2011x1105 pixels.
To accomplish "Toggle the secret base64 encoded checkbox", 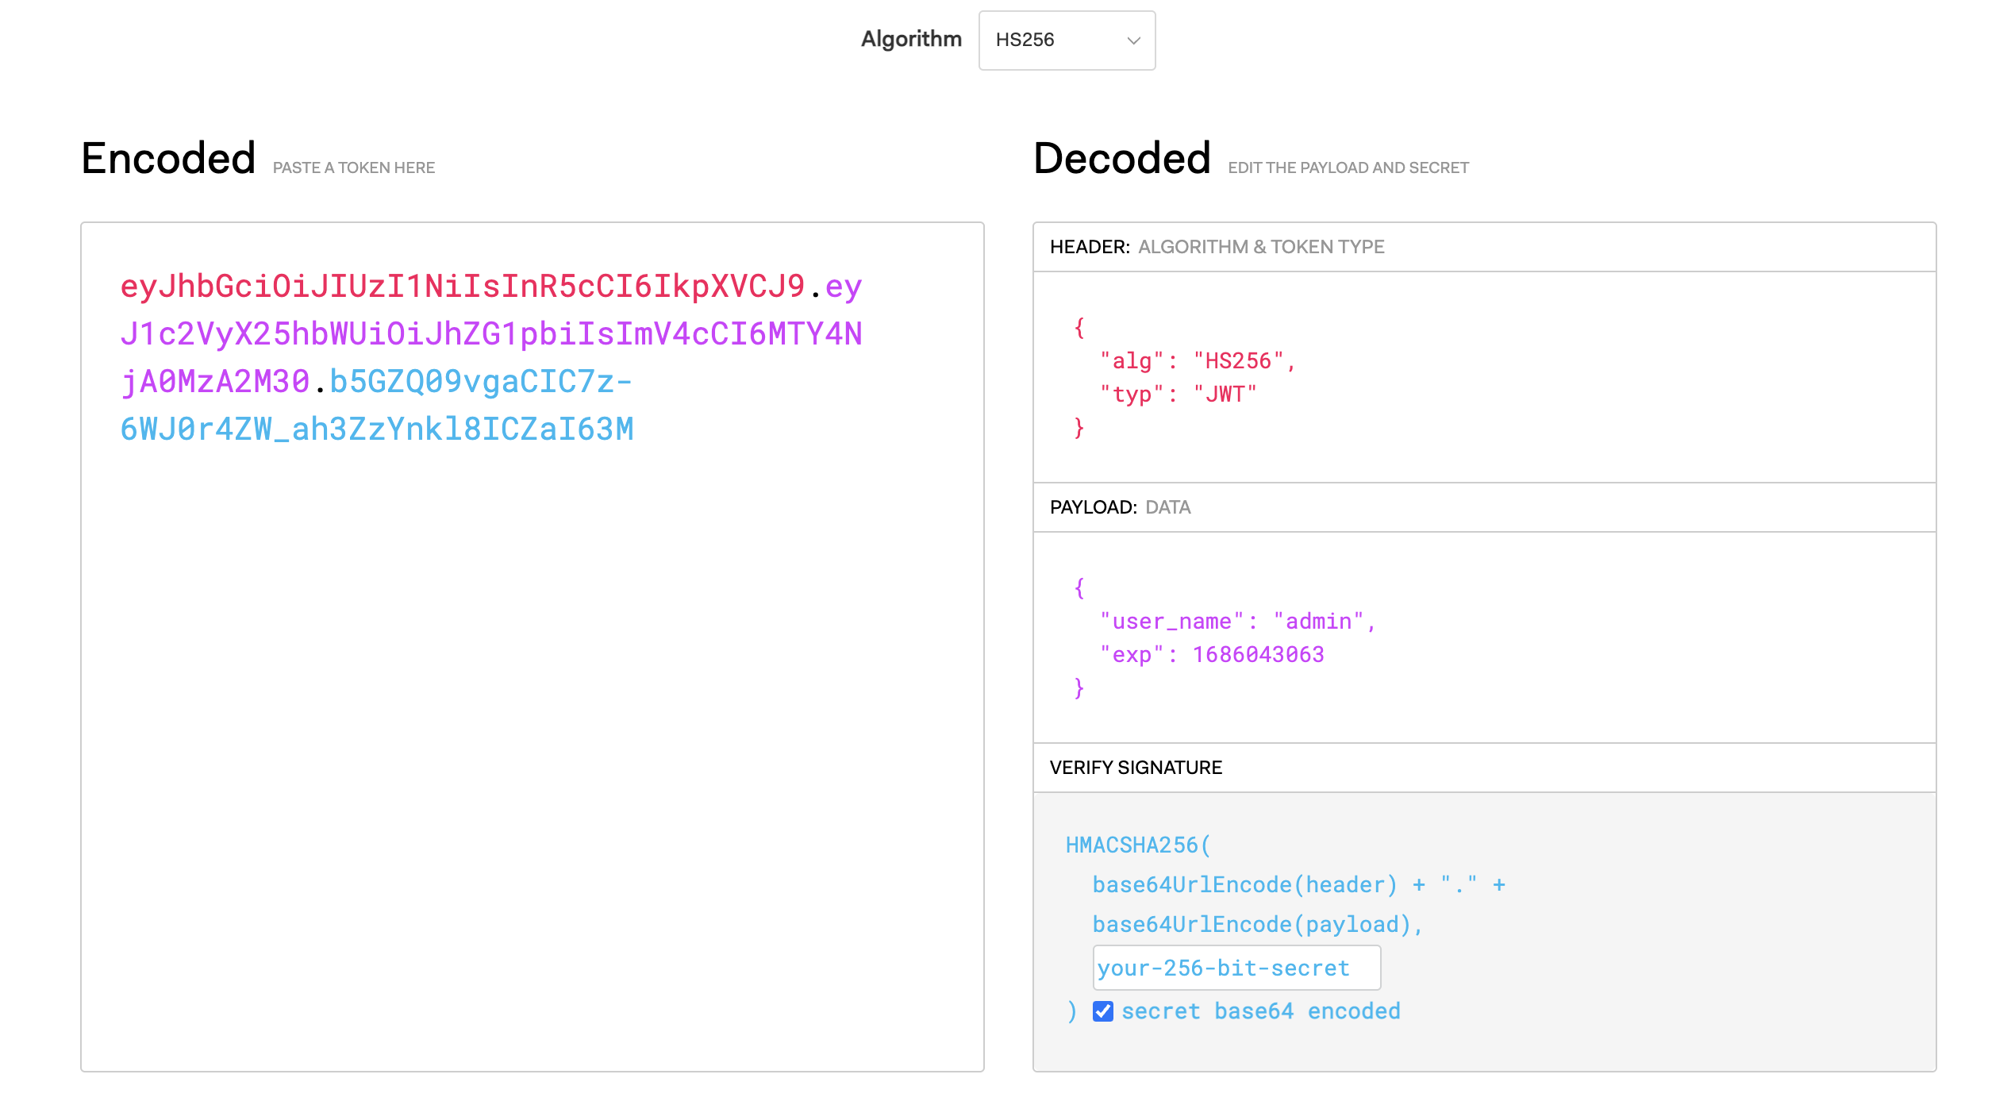I will coord(1102,1011).
